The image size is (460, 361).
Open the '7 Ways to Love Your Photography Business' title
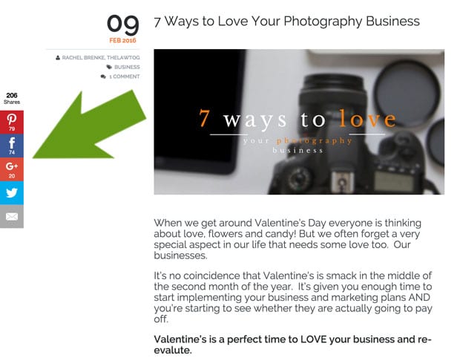click(286, 22)
